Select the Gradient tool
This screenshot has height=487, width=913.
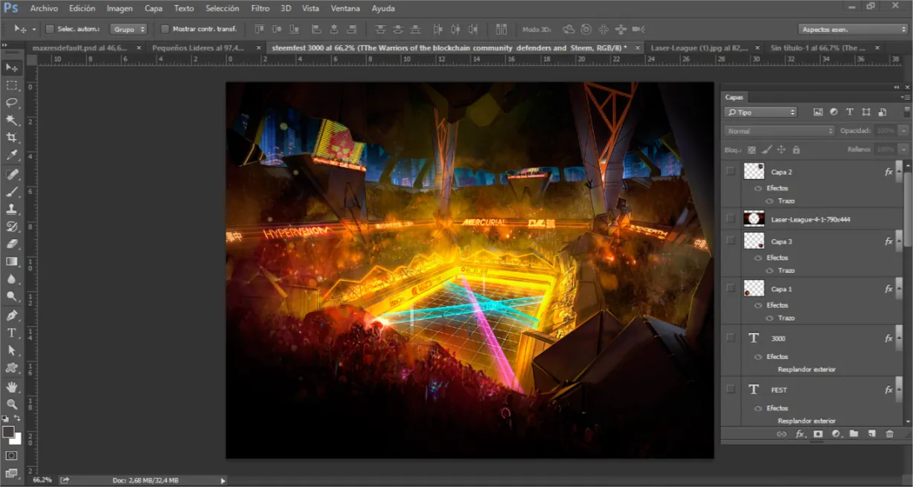click(x=12, y=262)
